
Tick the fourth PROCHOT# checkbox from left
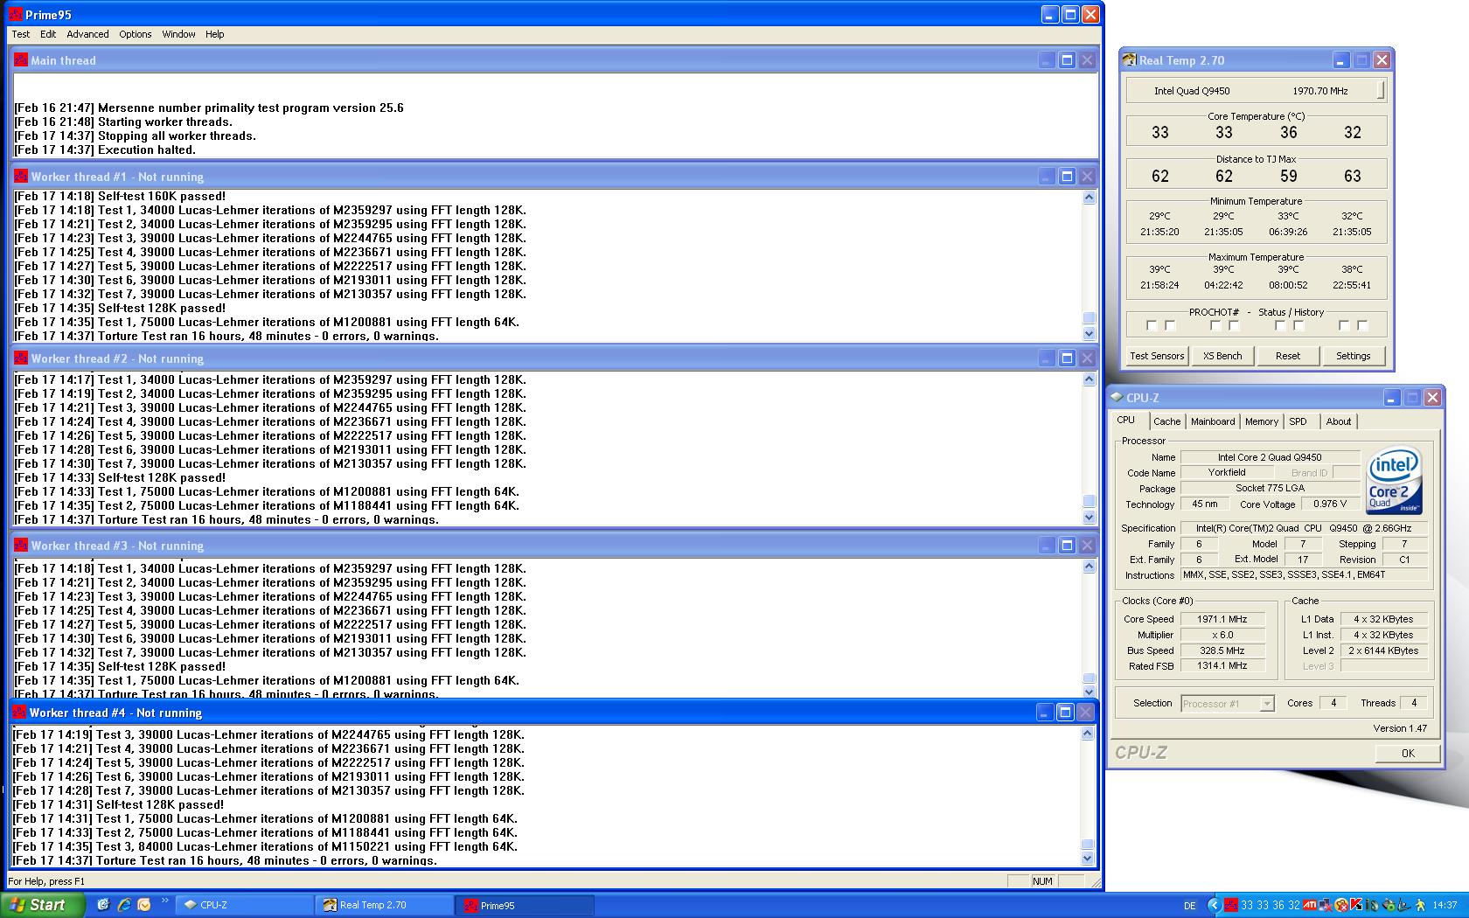point(1234,325)
